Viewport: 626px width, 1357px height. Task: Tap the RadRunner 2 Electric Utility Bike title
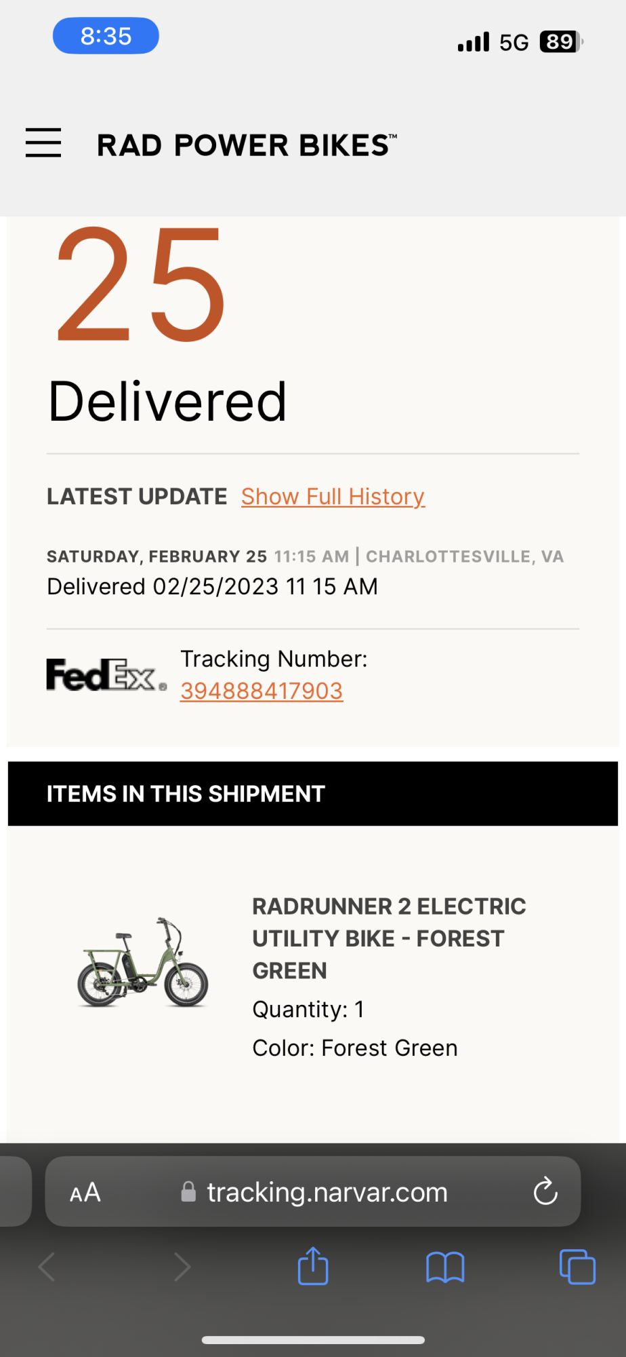[389, 938]
